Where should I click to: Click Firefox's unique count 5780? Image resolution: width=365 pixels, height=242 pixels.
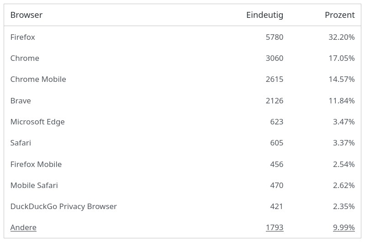pyautogui.click(x=275, y=37)
